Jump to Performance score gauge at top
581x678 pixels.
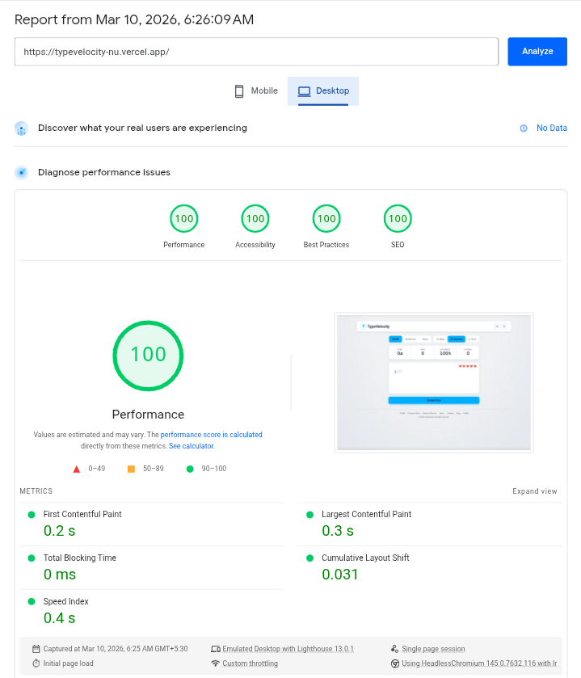(184, 218)
